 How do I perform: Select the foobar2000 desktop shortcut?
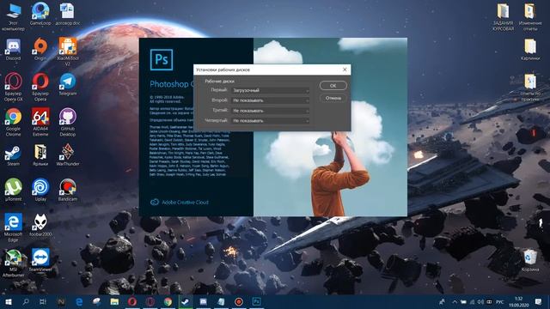[x=40, y=225]
